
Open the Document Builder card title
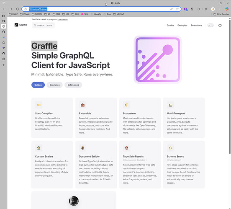point(89,157)
